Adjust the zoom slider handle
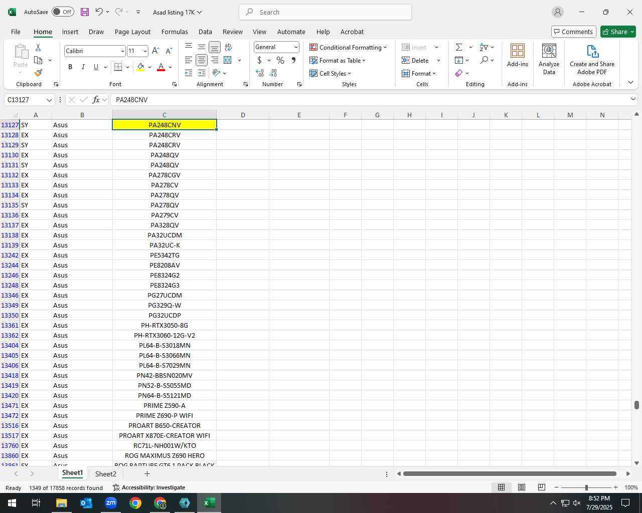Viewport: 642px width, 513px height. pos(586,487)
